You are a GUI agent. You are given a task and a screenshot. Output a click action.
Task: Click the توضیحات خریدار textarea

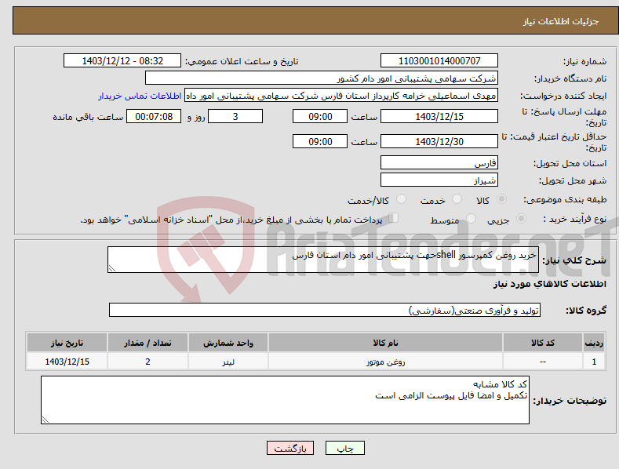click(285, 400)
